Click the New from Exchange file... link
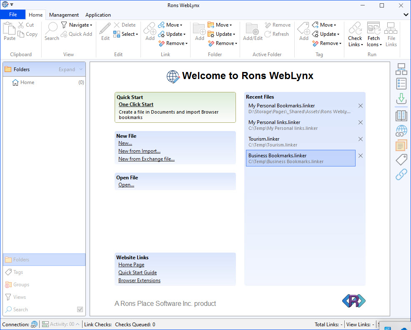Screen dimensions: 411x330 146,159
